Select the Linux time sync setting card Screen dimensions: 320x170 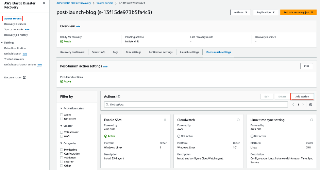(x=311, y=120)
